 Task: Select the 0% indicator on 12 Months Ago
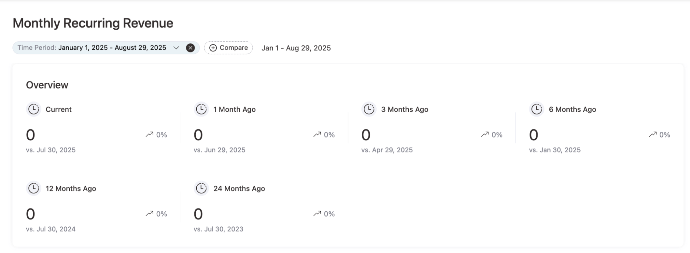click(162, 214)
